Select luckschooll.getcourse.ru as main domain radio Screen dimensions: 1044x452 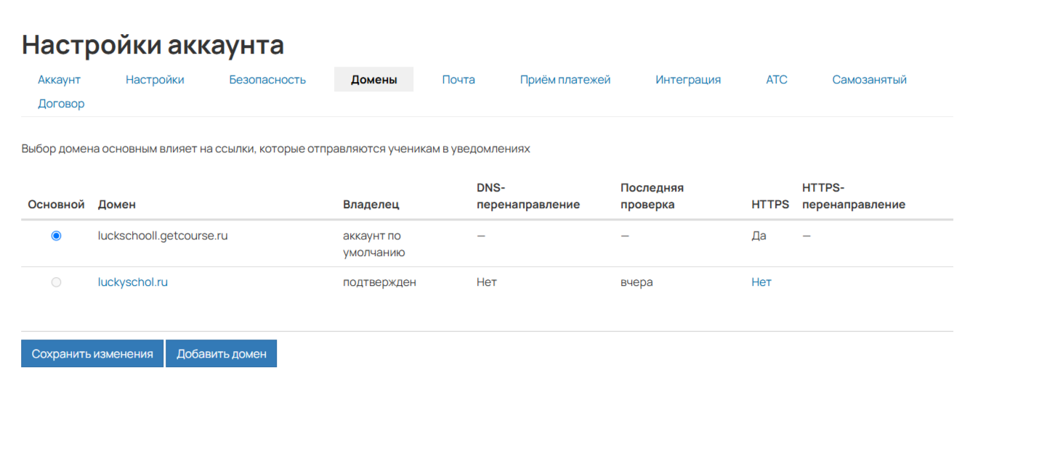click(x=57, y=236)
